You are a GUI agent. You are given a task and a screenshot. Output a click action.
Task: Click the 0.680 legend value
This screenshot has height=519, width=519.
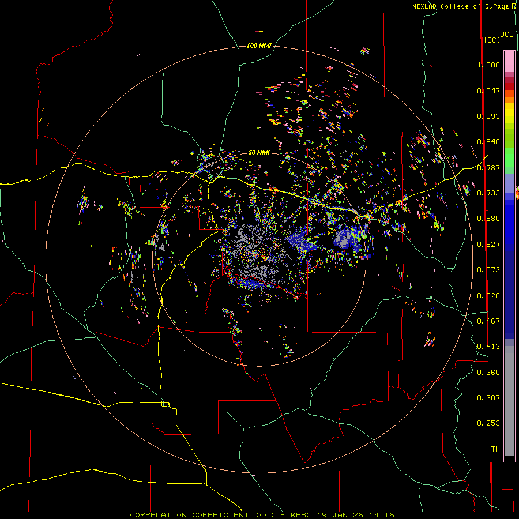[x=488, y=219]
